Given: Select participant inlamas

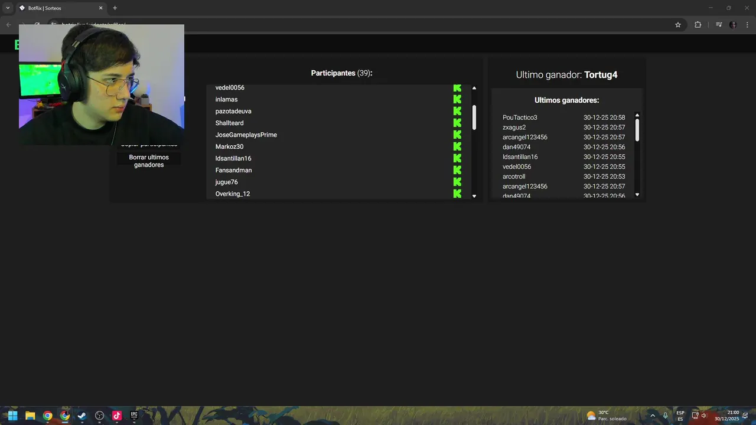Looking at the screenshot, I should pyautogui.click(x=226, y=99).
